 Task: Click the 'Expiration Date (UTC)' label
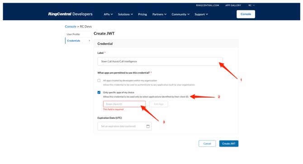click(109, 118)
